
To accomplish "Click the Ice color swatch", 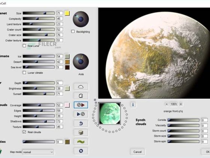I will 67,56.
